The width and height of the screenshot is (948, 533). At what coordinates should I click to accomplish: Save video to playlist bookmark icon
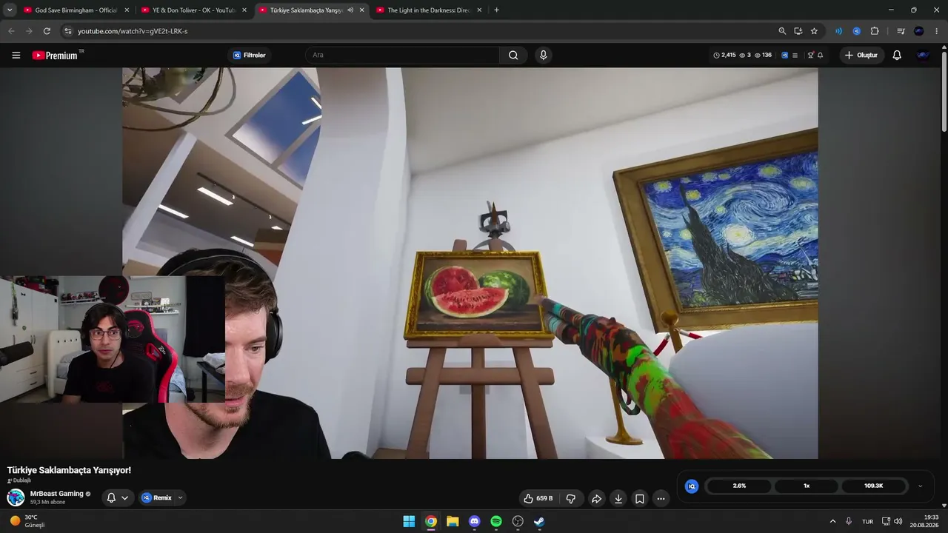(x=640, y=498)
